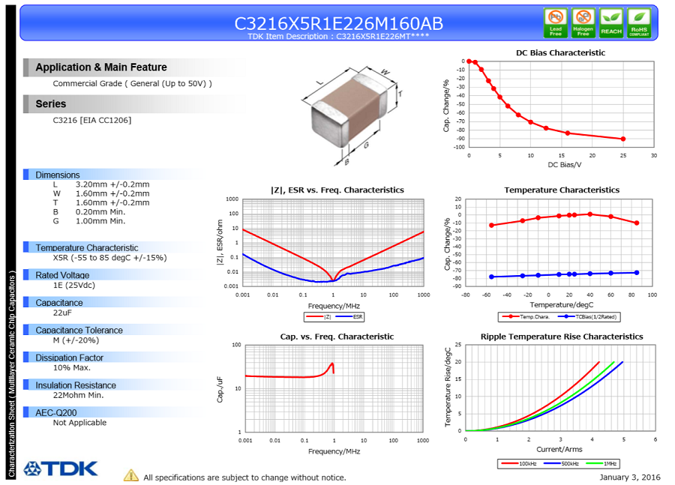This screenshot has height=485, width=675.
Task: Click the red resonance peak in Cap. vs. Freq.
Action: (x=332, y=364)
